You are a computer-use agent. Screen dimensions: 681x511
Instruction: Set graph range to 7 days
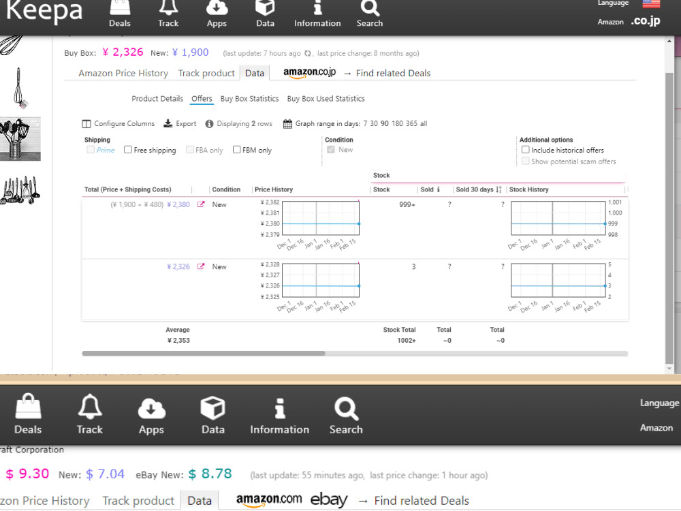365,123
